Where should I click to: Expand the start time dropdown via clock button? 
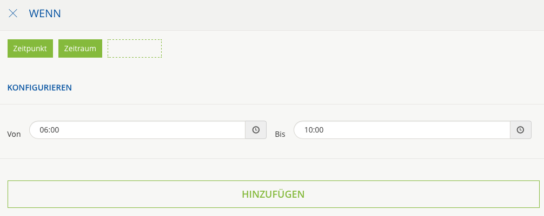point(256,130)
